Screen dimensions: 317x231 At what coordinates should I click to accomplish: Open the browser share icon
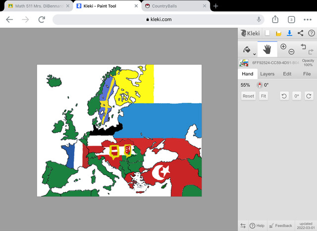[x=275, y=19]
